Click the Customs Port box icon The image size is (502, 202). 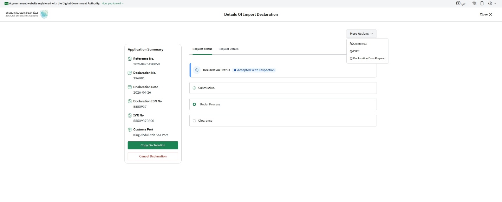(130, 129)
